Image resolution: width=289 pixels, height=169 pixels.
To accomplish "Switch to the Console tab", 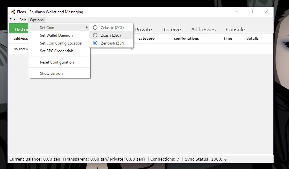I will (235, 29).
